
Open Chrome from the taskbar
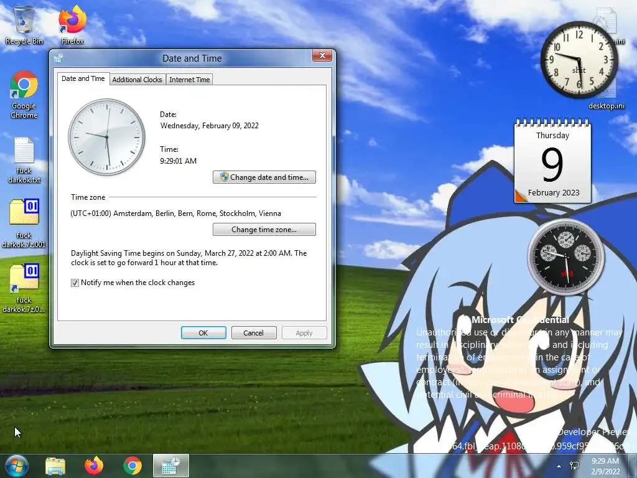pos(133,466)
